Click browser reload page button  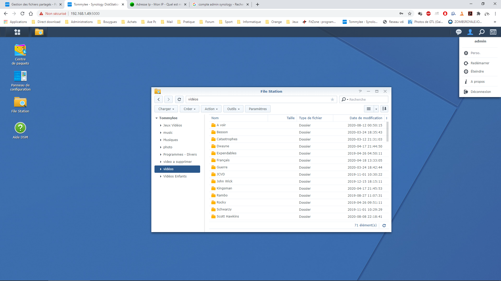tap(22, 14)
